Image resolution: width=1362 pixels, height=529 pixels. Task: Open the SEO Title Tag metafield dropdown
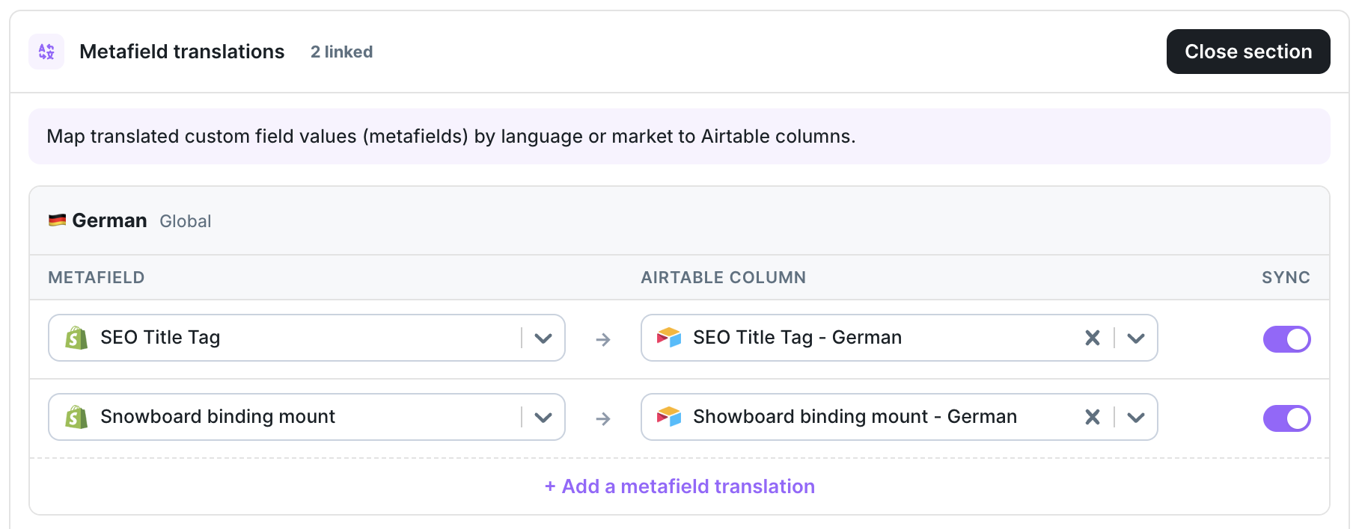tap(543, 338)
